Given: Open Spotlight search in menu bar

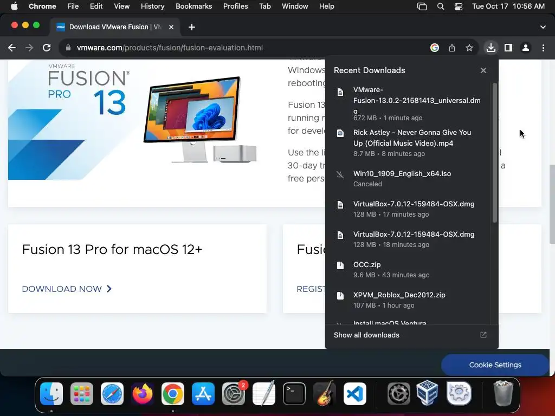Looking at the screenshot, I should click(x=441, y=6).
